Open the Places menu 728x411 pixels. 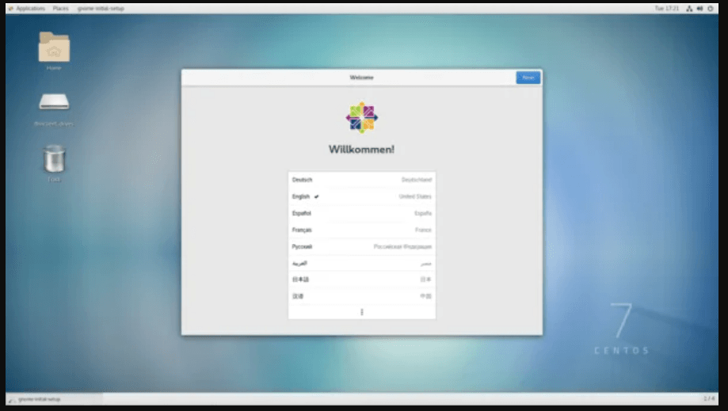(x=60, y=9)
